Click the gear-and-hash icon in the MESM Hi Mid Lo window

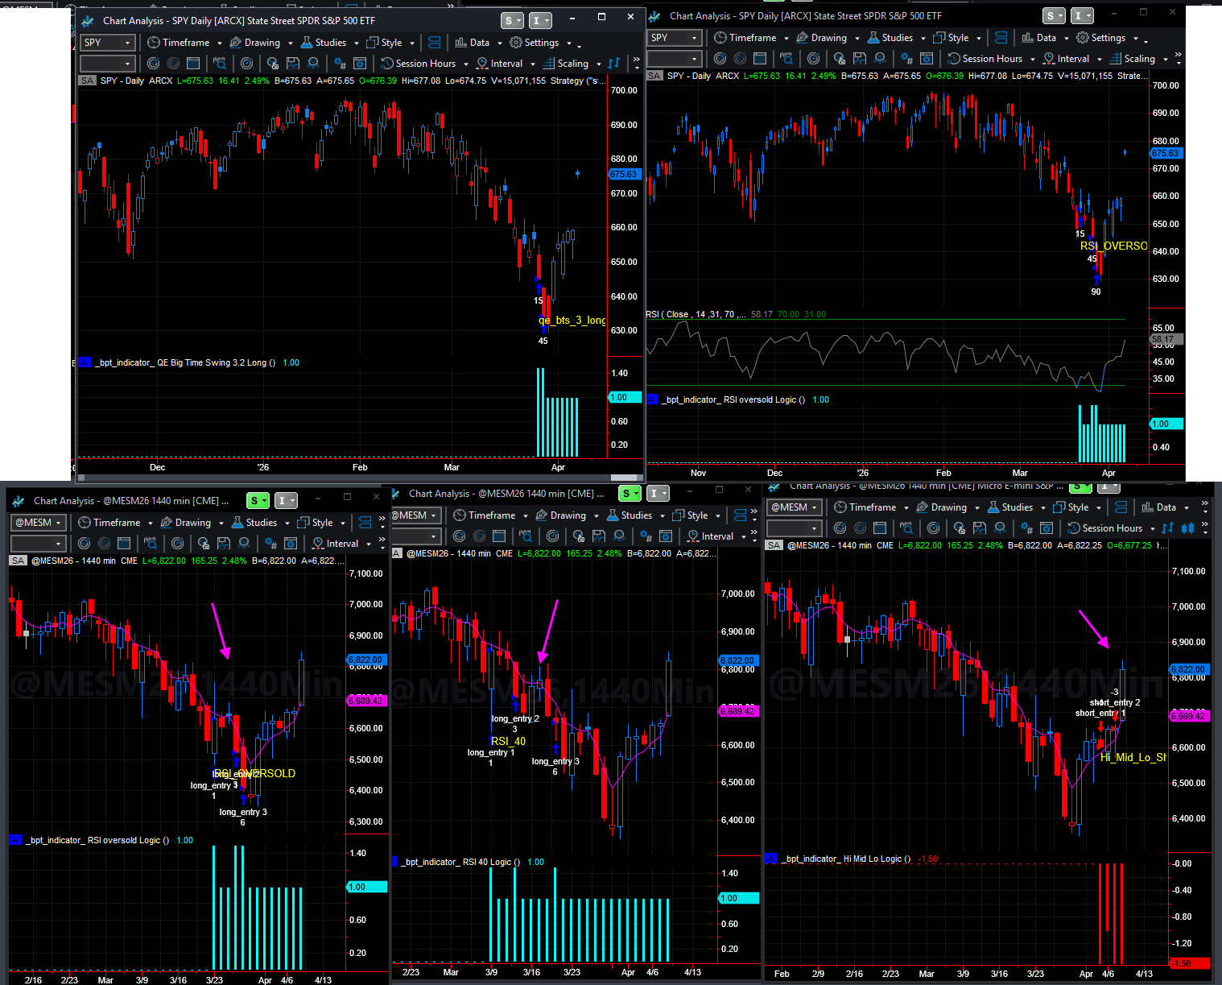pyautogui.click(x=1026, y=528)
